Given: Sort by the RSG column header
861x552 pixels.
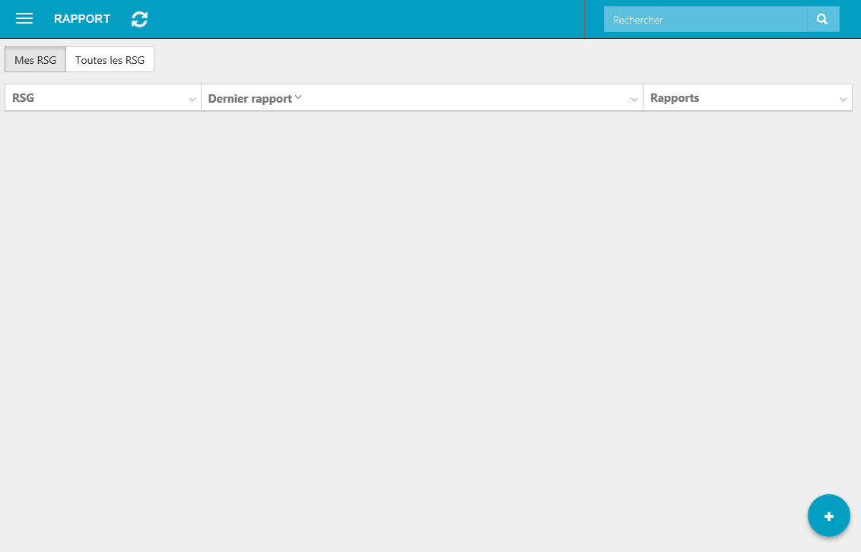Looking at the screenshot, I should (23, 97).
